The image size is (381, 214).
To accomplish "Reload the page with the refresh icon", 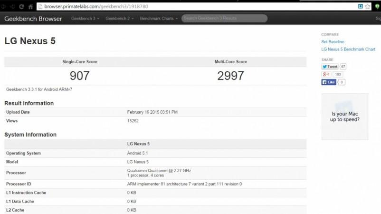I will tap(21, 7).
